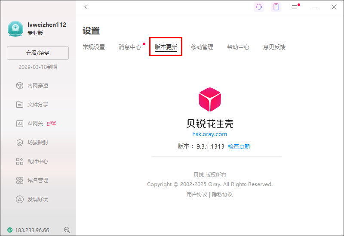Open the 用户协议 link

point(197,195)
